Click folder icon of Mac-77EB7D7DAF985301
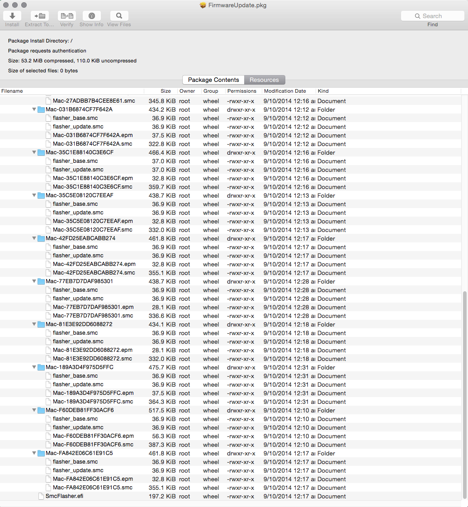This screenshot has height=507, width=468. [41, 282]
